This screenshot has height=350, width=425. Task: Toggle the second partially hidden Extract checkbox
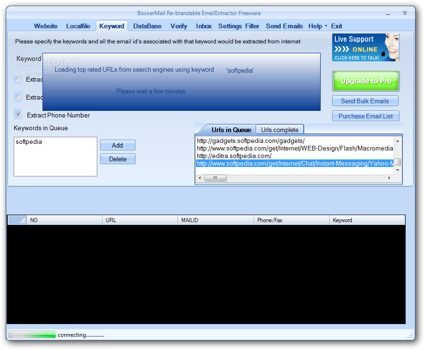click(18, 97)
